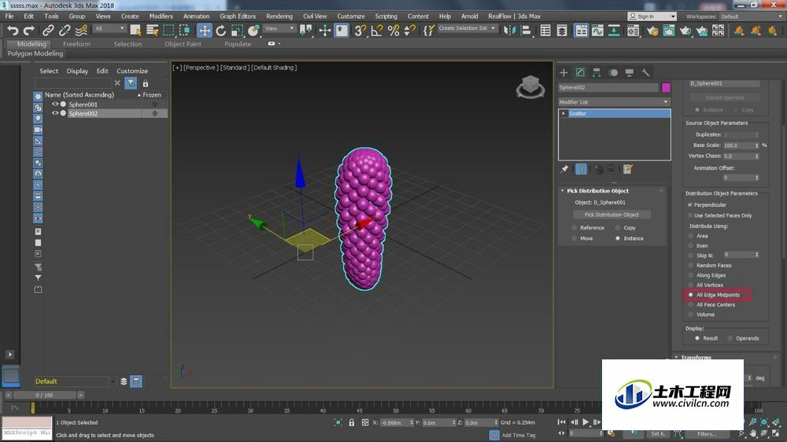Open the Customize menu in scene explorer
This screenshot has height=442, width=787.
pos(132,71)
